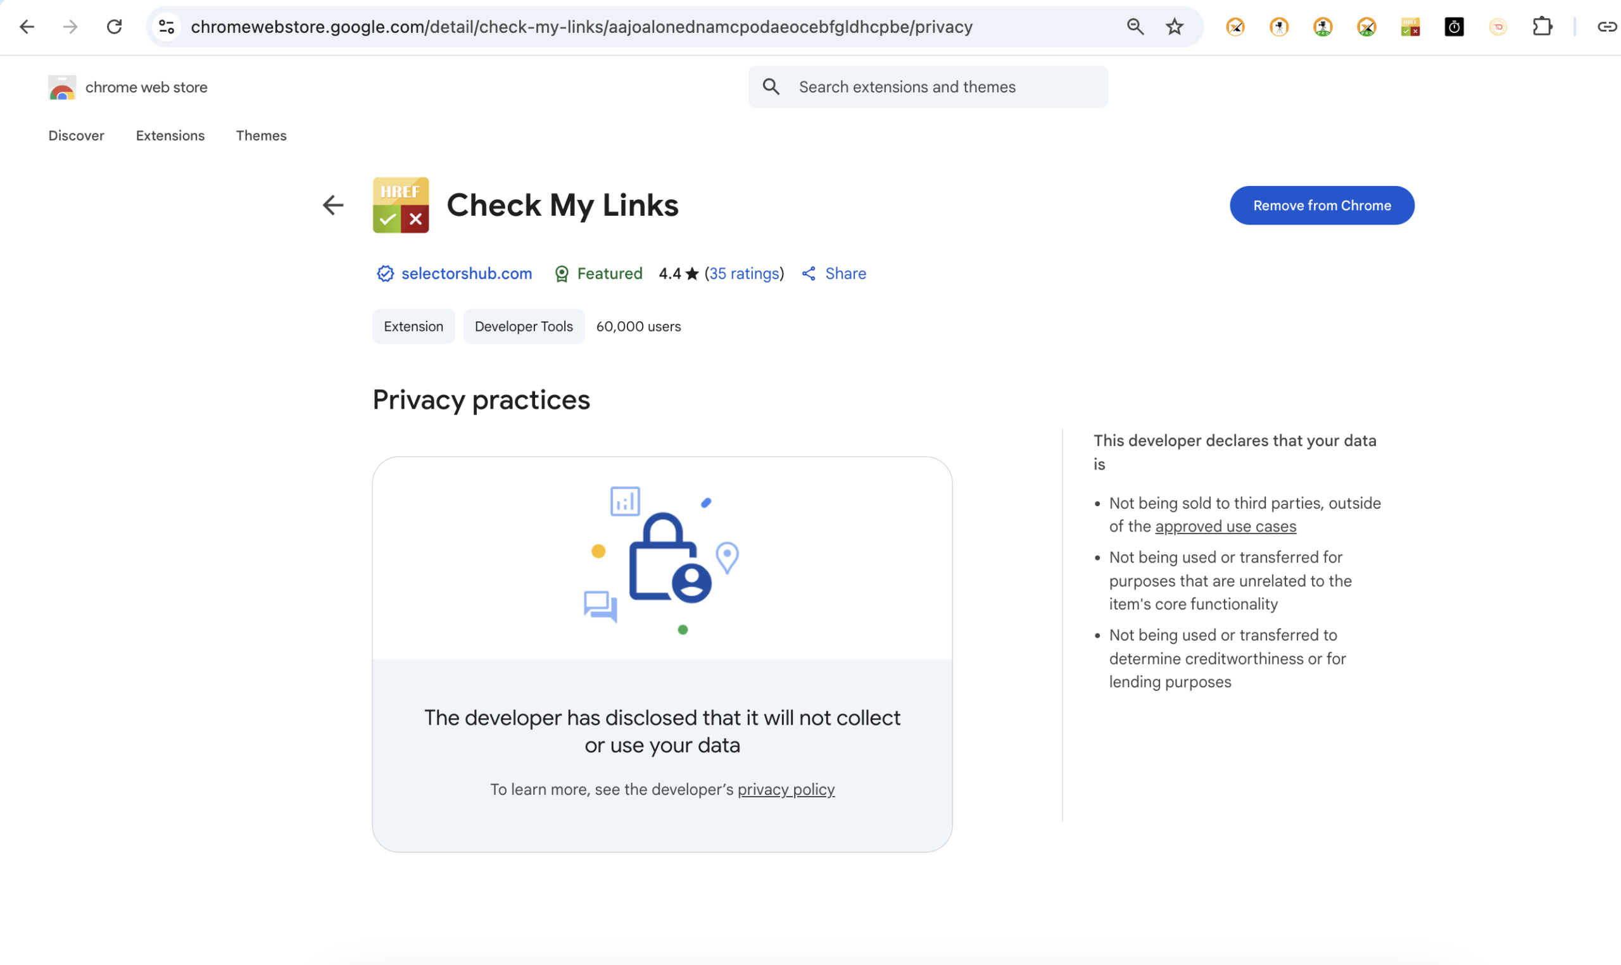The height and width of the screenshot is (965, 1621).
Task: Click the Search extensions and themes field
Action: (928, 87)
